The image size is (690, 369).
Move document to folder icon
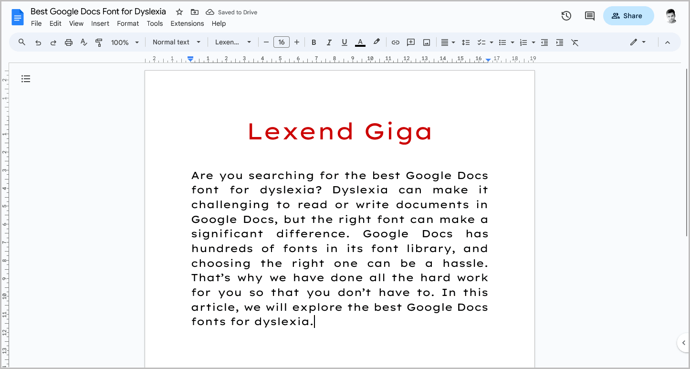(194, 12)
